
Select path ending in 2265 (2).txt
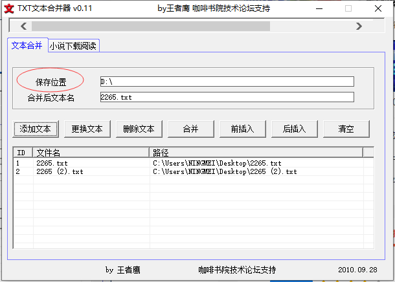(225, 171)
